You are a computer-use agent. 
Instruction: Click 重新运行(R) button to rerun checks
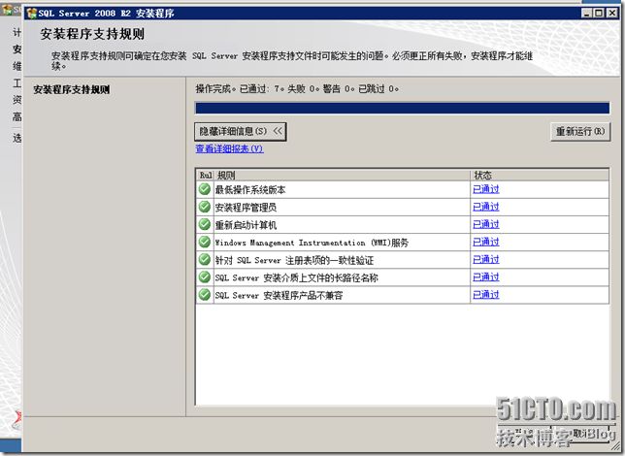pyautogui.click(x=580, y=131)
